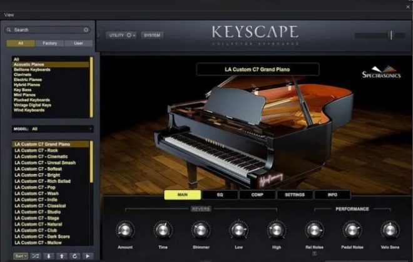Click the magnifier icon in Search box

click(9, 30)
